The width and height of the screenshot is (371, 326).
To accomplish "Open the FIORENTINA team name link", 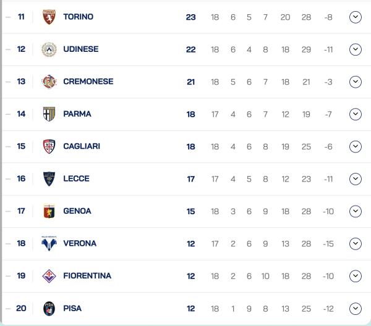I will coord(87,276).
